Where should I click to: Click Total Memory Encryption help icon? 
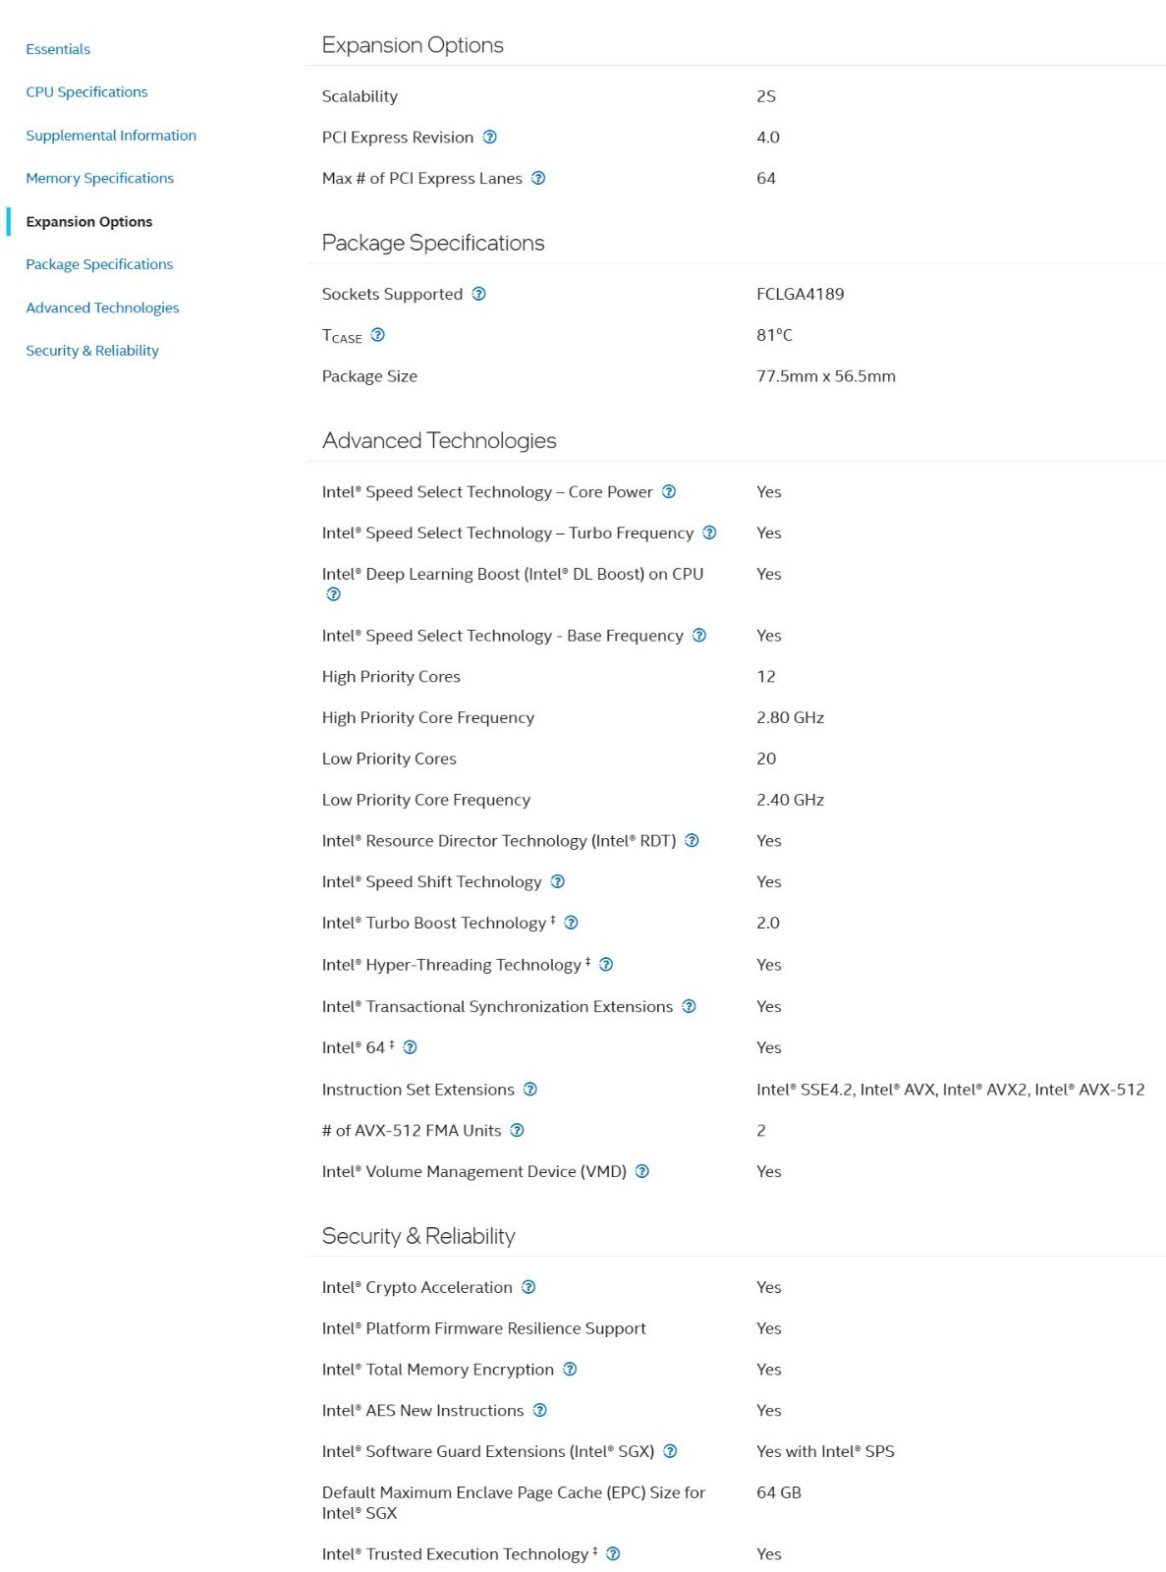[x=570, y=1370]
